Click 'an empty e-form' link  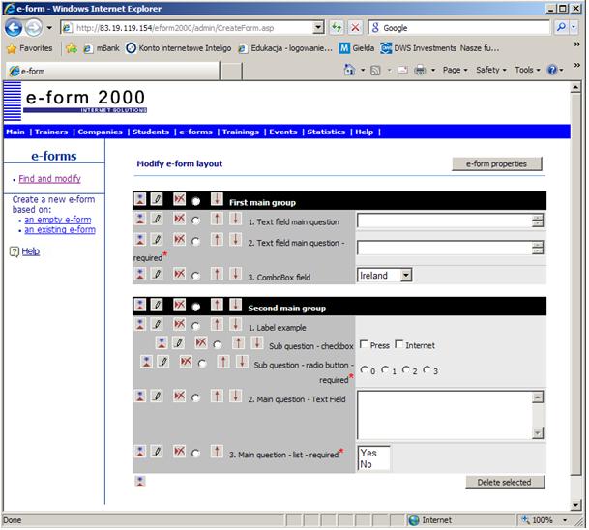(x=58, y=221)
